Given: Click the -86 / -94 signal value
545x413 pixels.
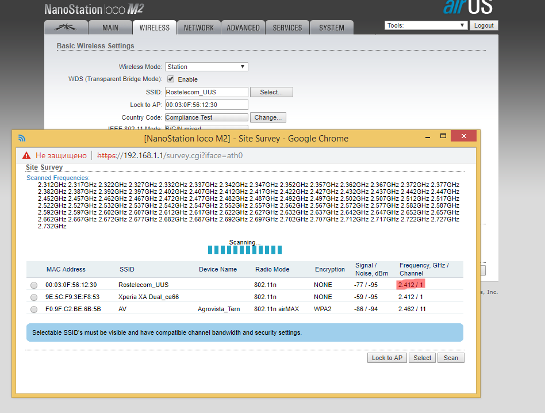Looking at the screenshot, I should click(366, 309).
